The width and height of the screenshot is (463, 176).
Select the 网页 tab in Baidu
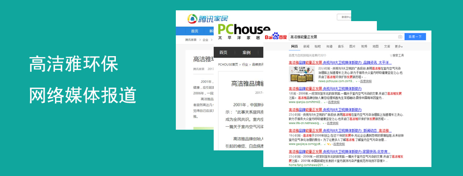[x=294, y=47]
